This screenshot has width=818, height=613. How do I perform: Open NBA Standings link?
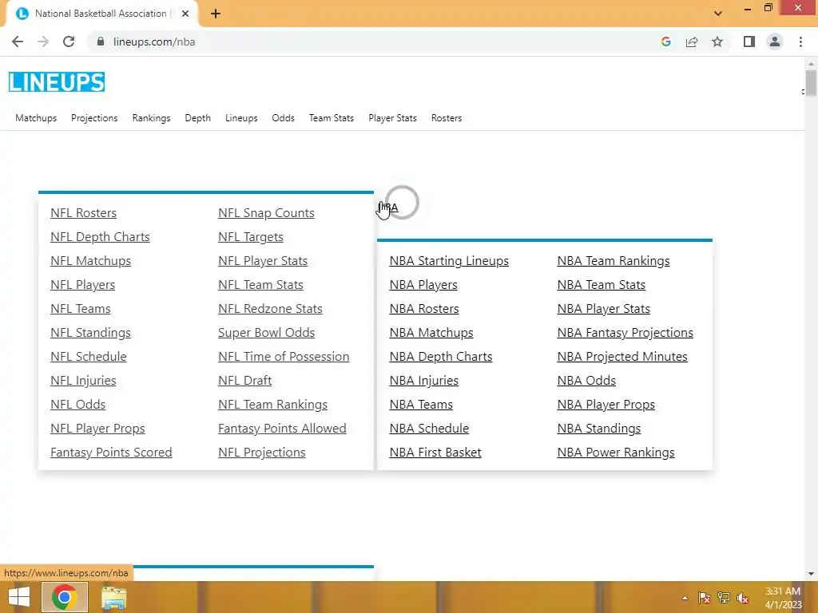pyautogui.click(x=599, y=429)
